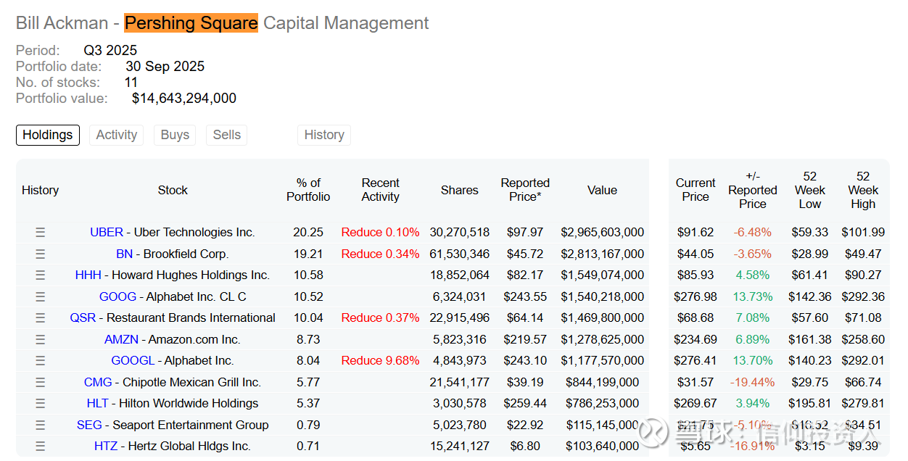Follow the GOOGL ticker link

click(133, 361)
